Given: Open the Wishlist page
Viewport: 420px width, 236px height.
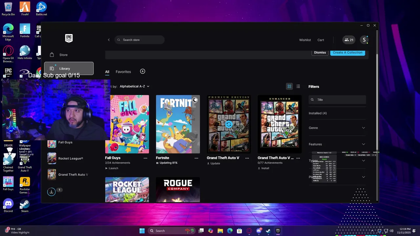Looking at the screenshot, I should [x=305, y=40].
